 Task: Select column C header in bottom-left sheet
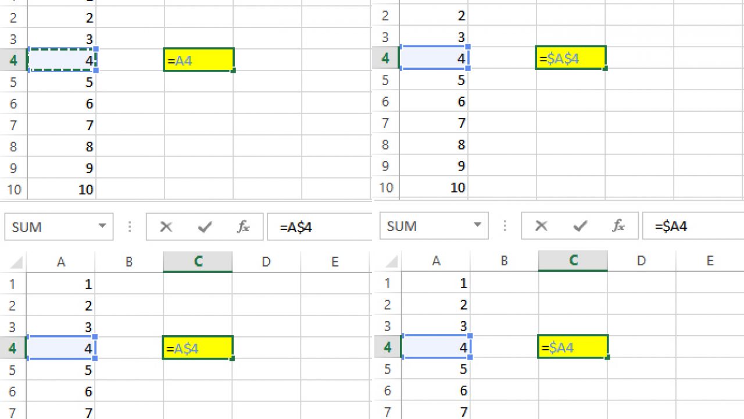click(x=198, y=262)
